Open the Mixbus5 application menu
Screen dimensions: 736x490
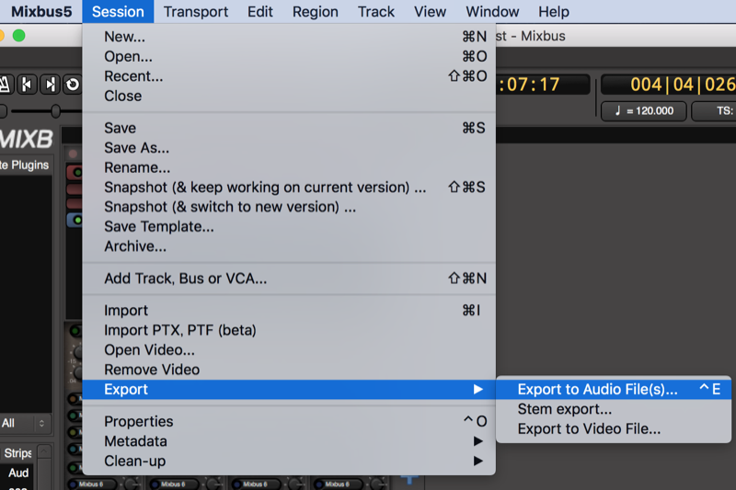click(x=41, y=11)
